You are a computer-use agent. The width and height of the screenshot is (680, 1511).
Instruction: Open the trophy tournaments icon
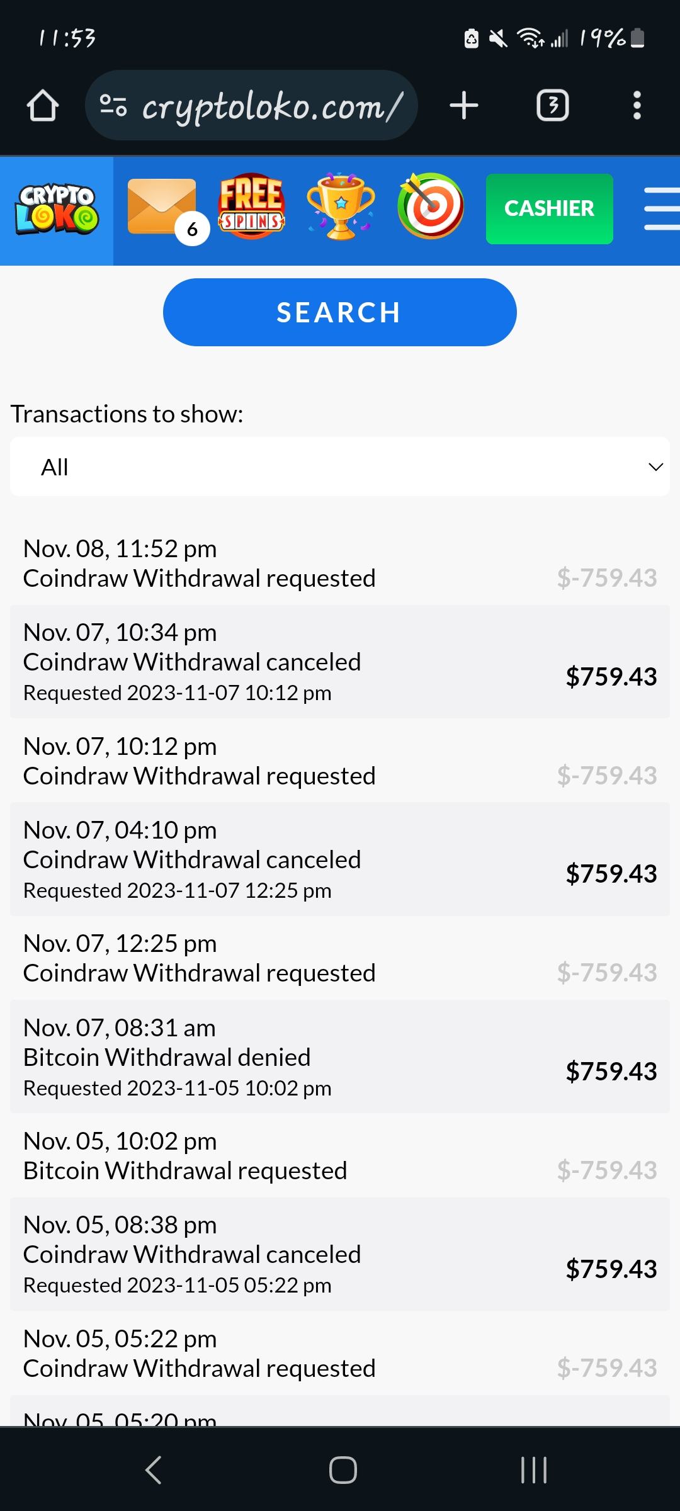(x=341, y=207)
